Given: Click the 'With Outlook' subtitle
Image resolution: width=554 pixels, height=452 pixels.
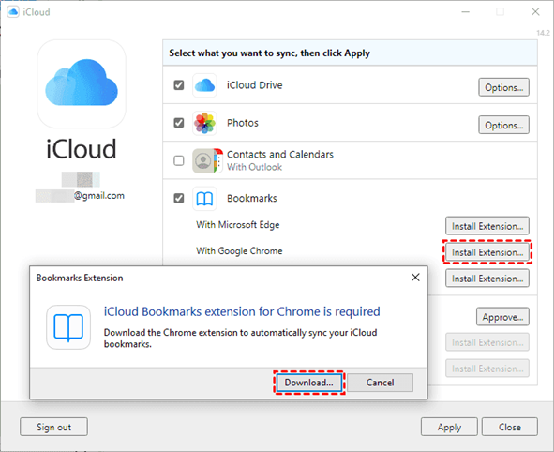Looking at the screenshot, I should tap(254, 167).
